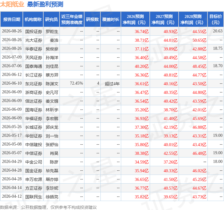Select the 研究员 column header
This screenshot has width=224, height=210.
point(51,19)
